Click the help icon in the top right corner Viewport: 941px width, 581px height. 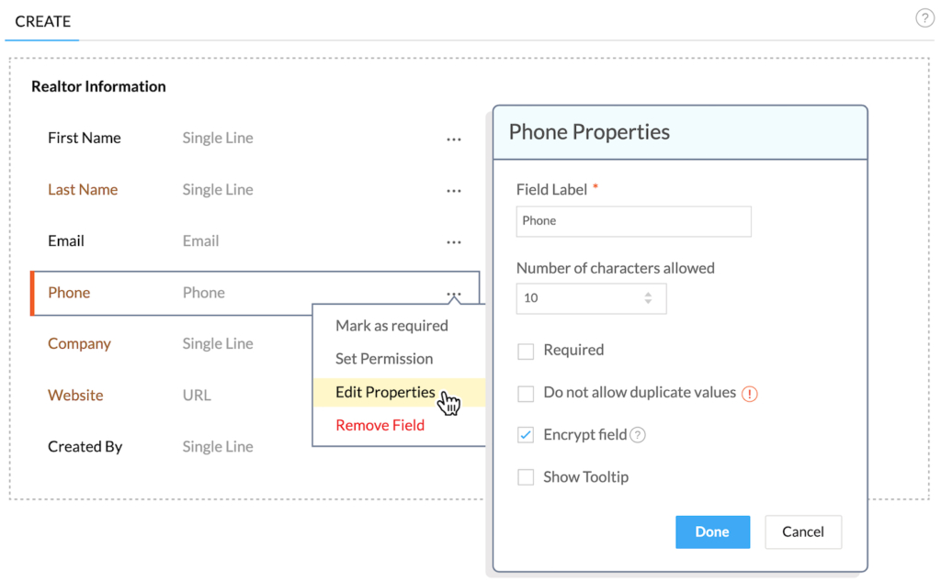point(924,17)
